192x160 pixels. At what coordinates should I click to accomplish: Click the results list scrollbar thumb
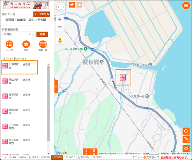pyautogui.click(x=49, y=104)
